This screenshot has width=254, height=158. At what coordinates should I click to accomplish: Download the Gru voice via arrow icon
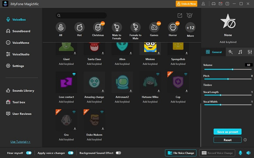(x=75, y=128)
